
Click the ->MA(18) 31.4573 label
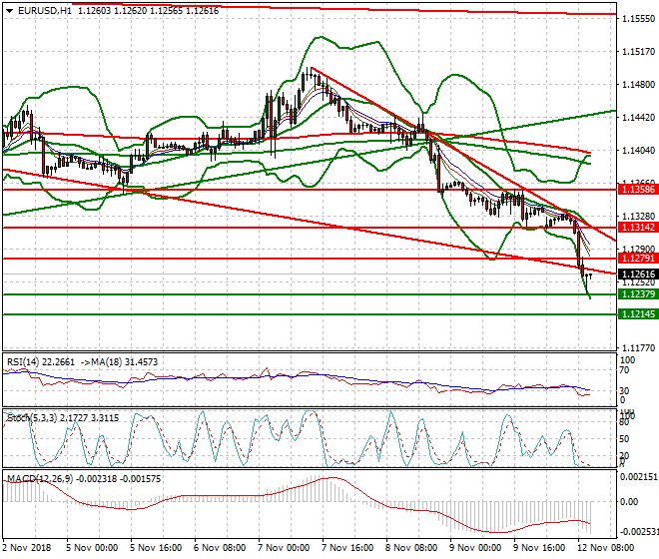pyautogui.click(x=119, y=362)
